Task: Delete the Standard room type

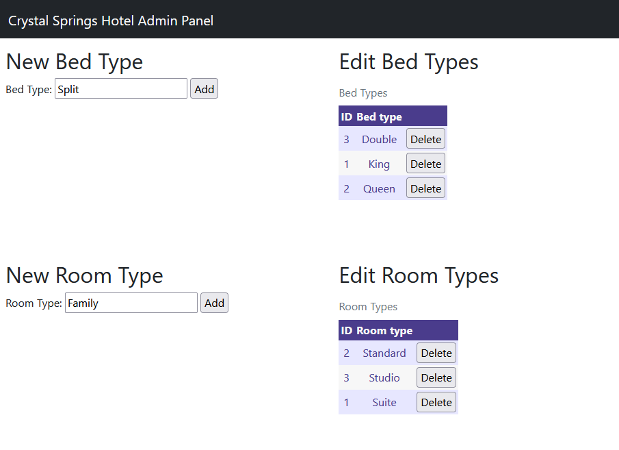Action: pos(436,353)
